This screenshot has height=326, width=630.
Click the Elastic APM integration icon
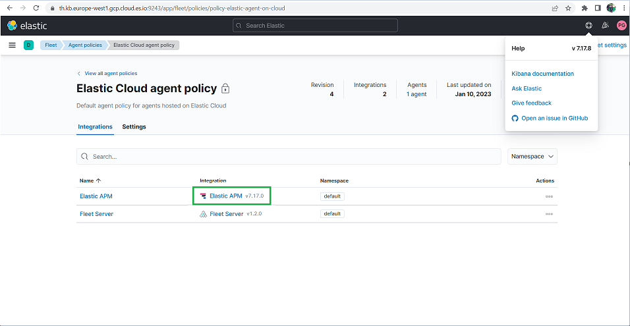coord(204,196)
